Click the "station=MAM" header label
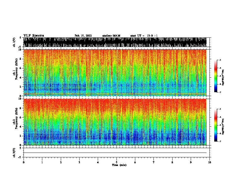This screenshot has height=182, width=236. 111,36
